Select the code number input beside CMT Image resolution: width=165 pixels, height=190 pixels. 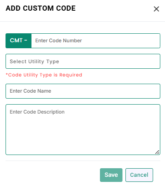(x=96, y=41)
